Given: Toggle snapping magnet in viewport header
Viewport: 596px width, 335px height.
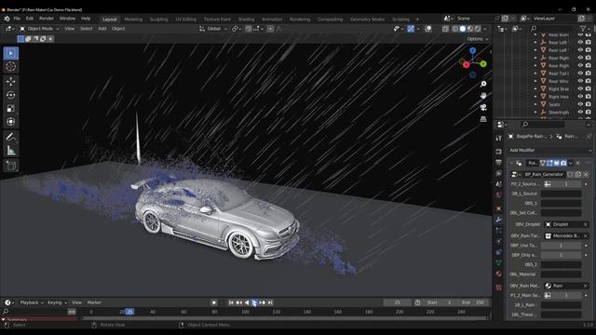Looking at the screenshot, I should click(249, 29).
